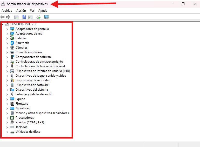Open the Acción menu
Screen dimensions: 200x147
click(x=21, y=11)
